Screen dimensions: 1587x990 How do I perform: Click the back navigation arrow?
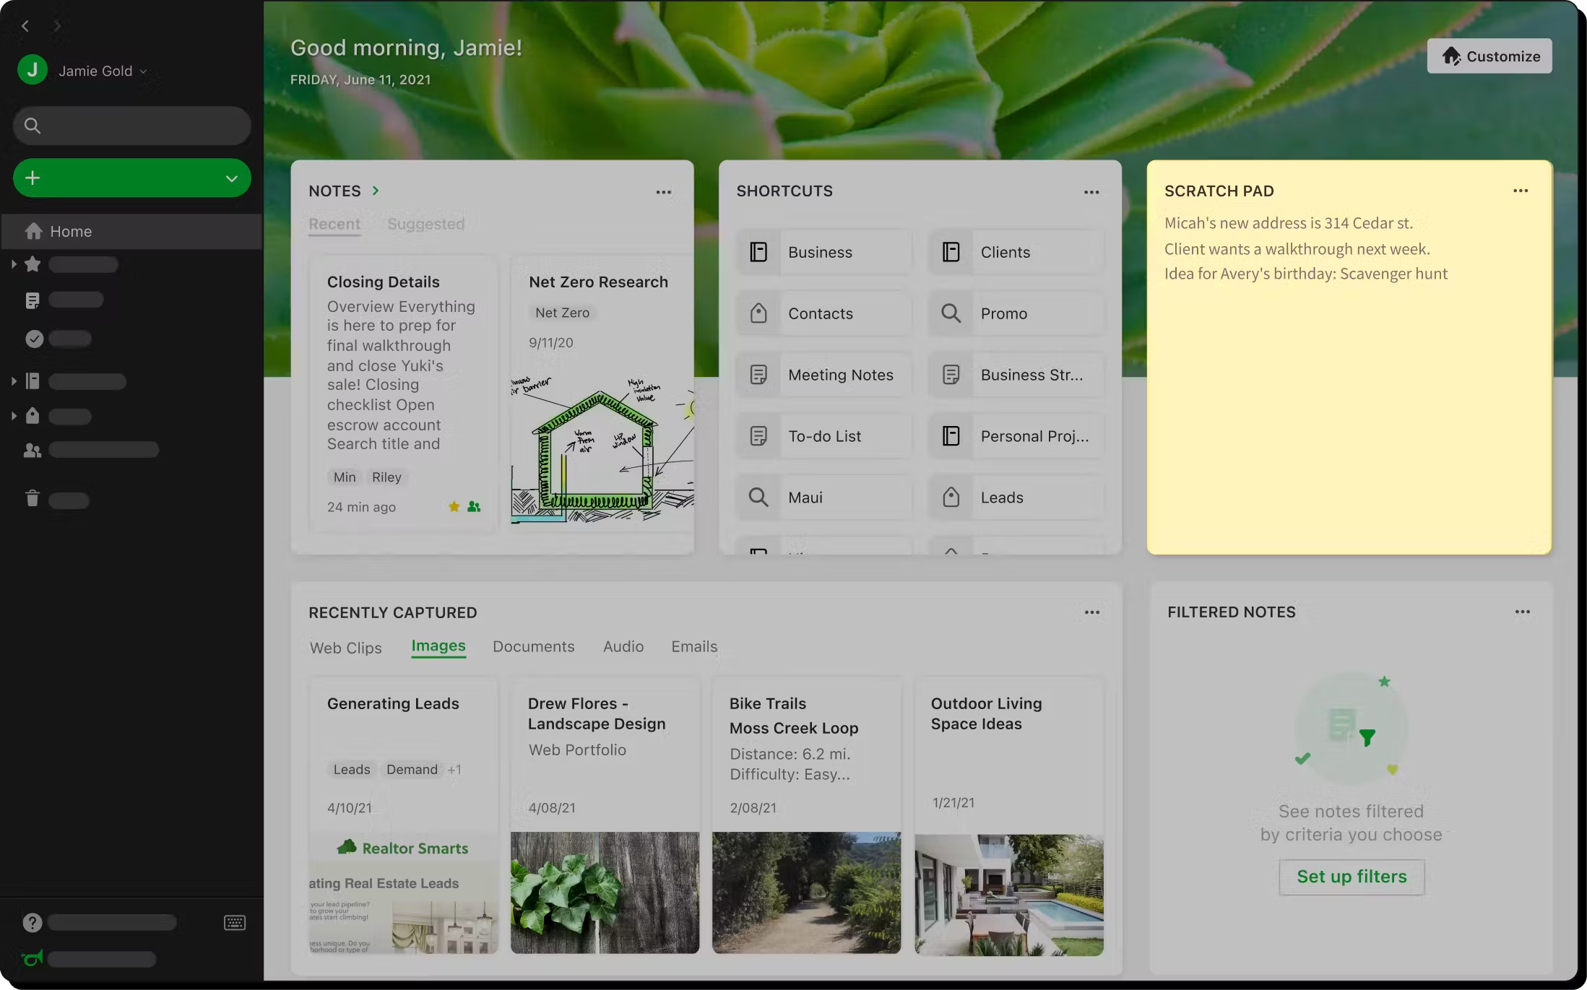(25, 27)
